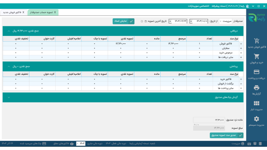Open Receipt and Payment (دریافت و پرداخت) card icon
Viewport: 267px width, 150px height.
click(256, 72)
